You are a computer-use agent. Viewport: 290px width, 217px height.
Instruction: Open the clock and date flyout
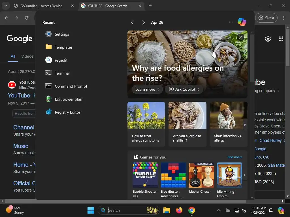click(259, 210)
